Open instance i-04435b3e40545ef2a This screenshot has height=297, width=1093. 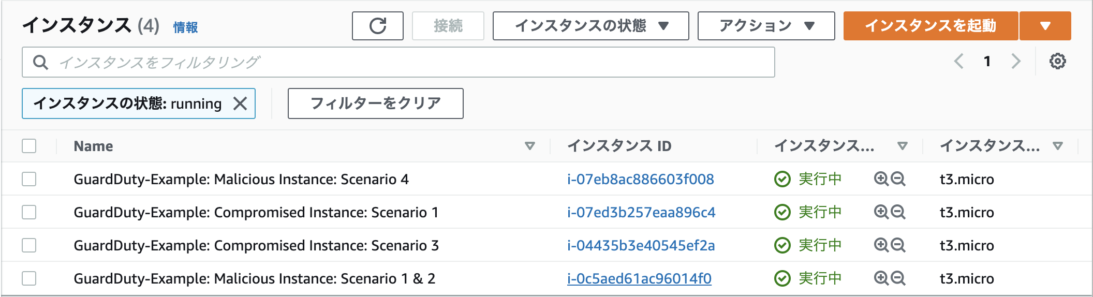pyautogui.click(x=641, y=245)
